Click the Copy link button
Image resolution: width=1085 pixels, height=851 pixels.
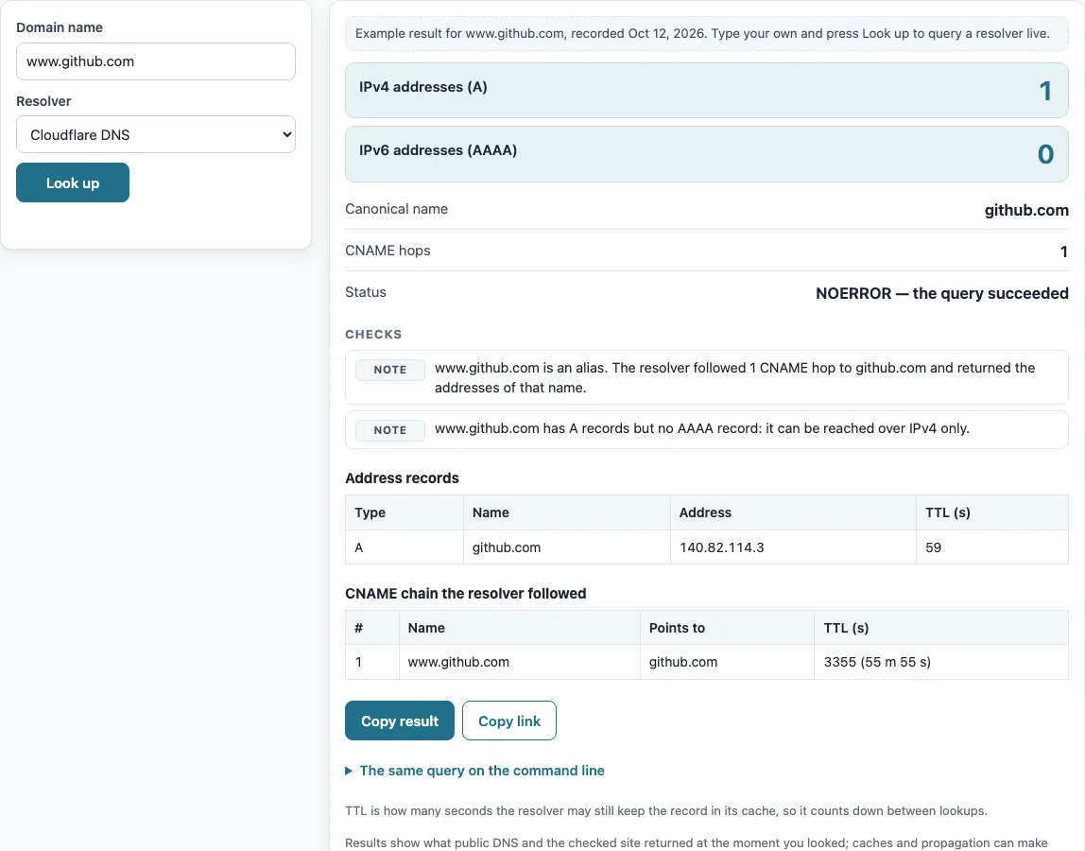tap(509, 721)
